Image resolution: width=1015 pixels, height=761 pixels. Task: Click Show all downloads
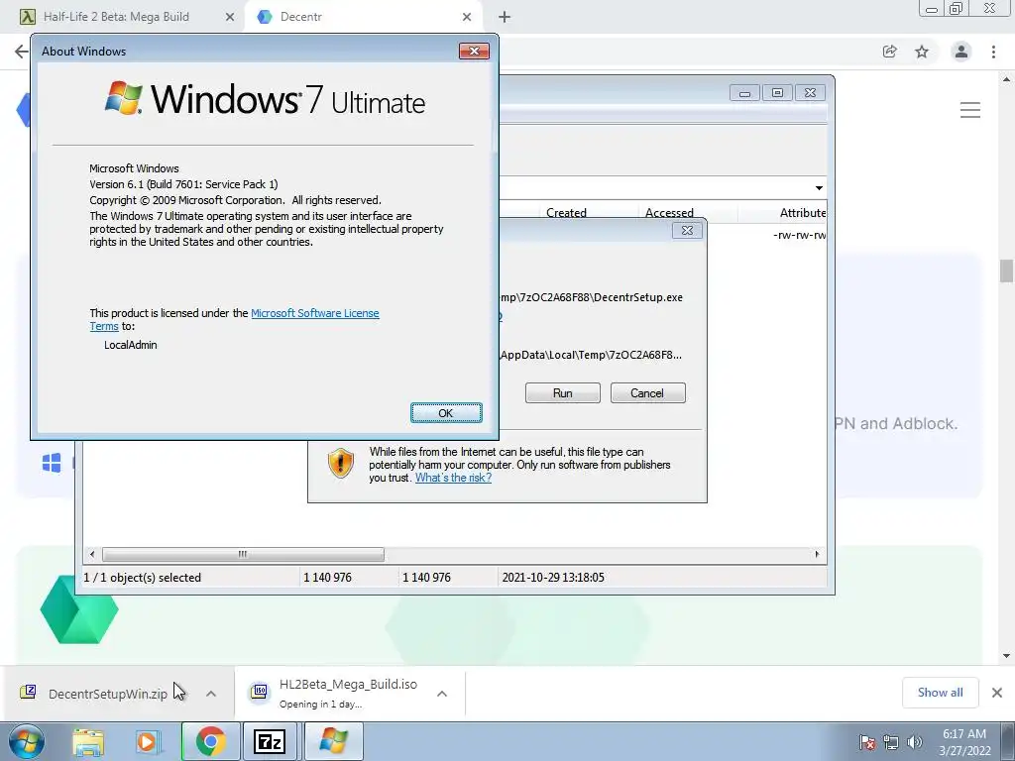click(940, 693)
